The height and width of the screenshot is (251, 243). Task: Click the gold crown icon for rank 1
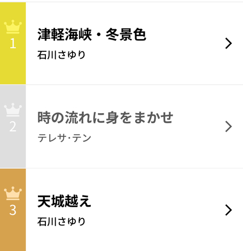coord(13,27)
